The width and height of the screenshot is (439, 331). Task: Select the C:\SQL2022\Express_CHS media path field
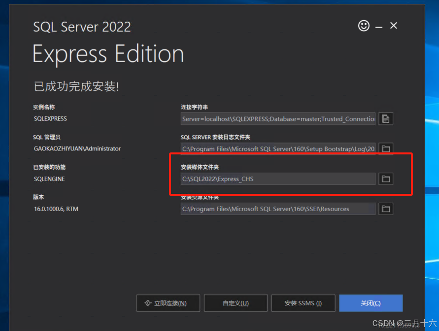[x=278, y=179]
